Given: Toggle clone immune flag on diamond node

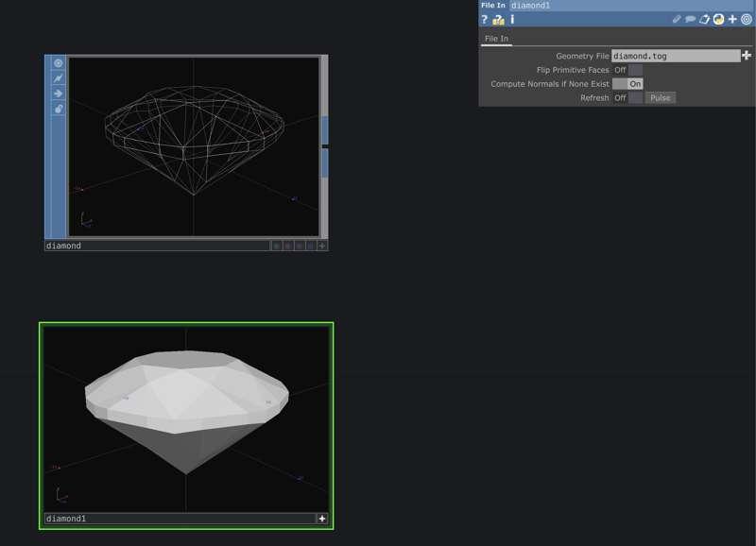Looking at the screenshot, I should [x=59, y=78].
